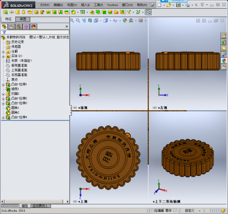Open the Toolbox menu
This screenshot has height=214, width=228.
(112, 5)
